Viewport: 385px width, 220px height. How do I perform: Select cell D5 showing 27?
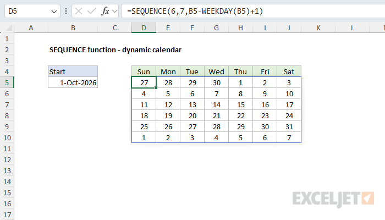[x=144, y=82]
